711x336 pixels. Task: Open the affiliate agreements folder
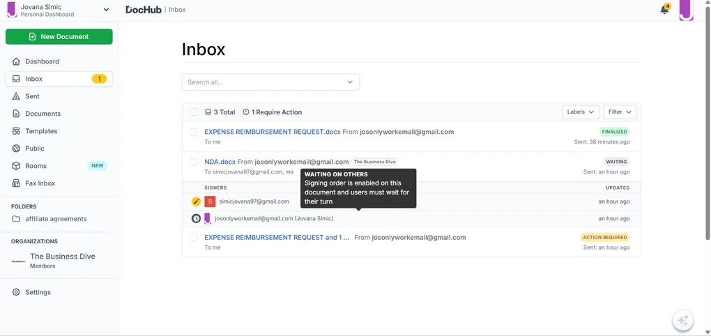click(x=56, y=219)
